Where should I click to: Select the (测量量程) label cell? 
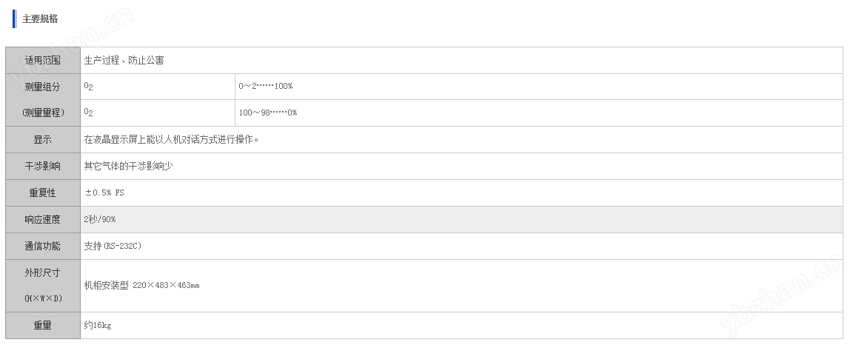point(43,113)
